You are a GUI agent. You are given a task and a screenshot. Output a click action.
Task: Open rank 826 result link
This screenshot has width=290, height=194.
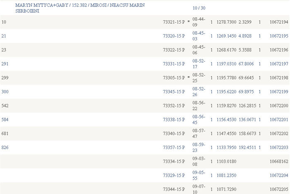[x=5, y=147]
